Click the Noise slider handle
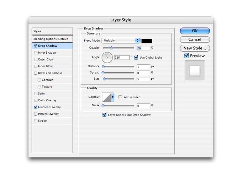Viewport: 242px width, 175px height. tap(103, 105)
